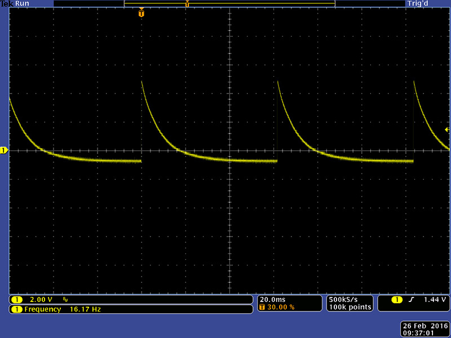
Task: Click the trigger level arrow on right edge
Action: pos(447,130)
